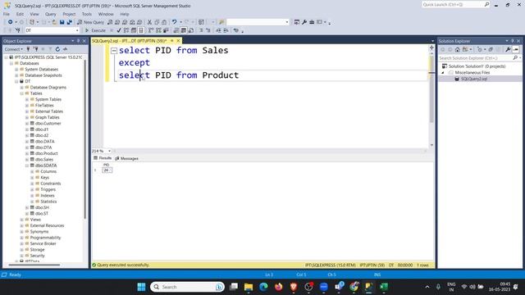This screenshot has width=525, height=295.
Task: Click the Copy icon in toolbar
Action: 157,22
